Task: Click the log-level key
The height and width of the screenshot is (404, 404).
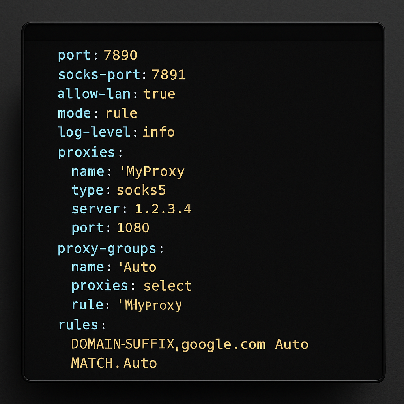Action: pos(94,132)
